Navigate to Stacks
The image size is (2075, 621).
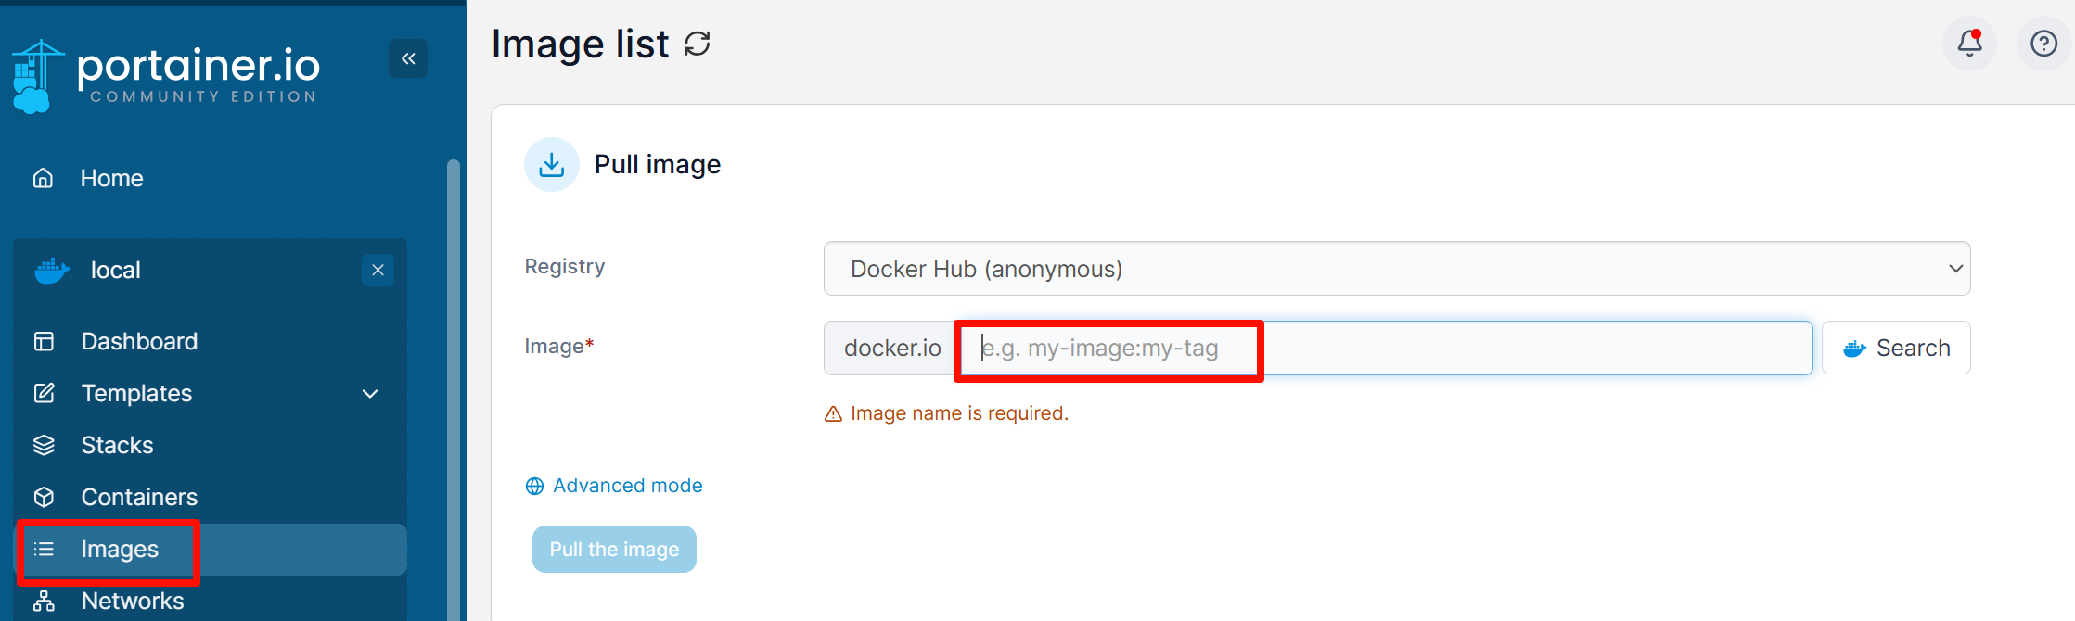(117, 445)
